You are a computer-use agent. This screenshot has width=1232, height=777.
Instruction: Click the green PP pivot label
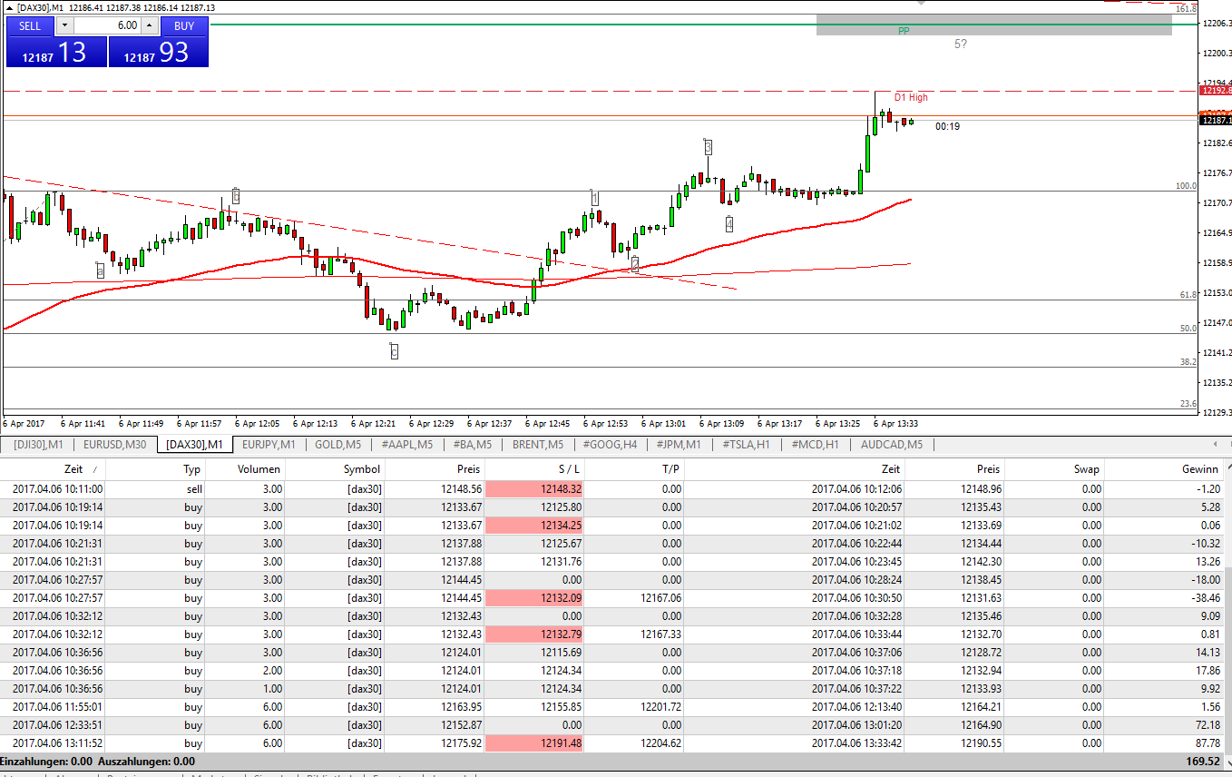904,31
